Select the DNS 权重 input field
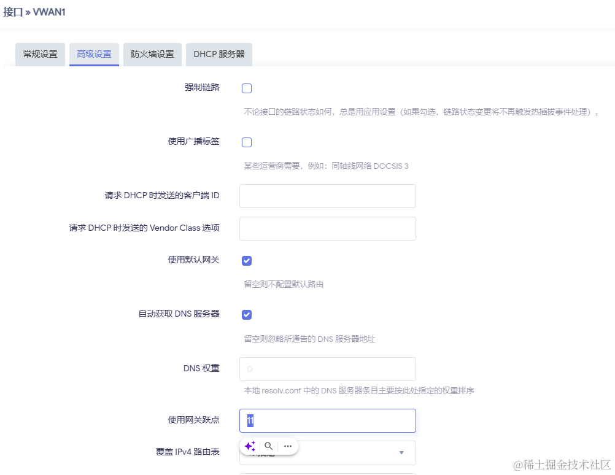Viewport: 615px width, 475px height. 327,369
